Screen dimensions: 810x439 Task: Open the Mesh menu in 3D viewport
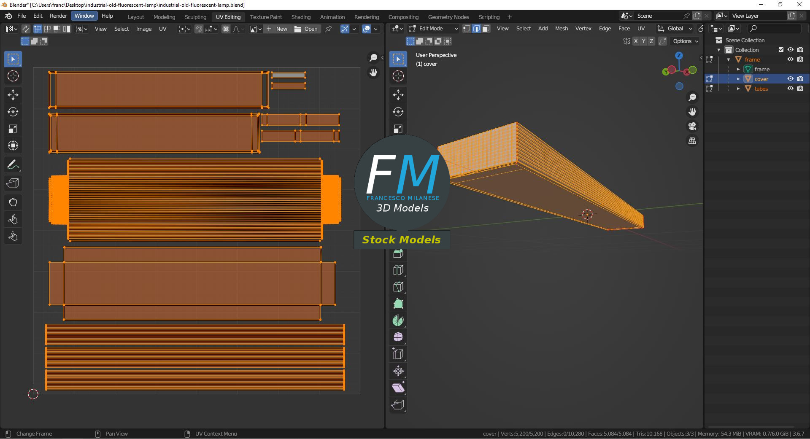tap(561, 28)
